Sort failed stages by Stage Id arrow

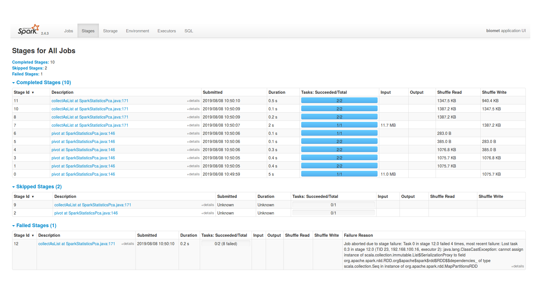(x=33, y=236)
